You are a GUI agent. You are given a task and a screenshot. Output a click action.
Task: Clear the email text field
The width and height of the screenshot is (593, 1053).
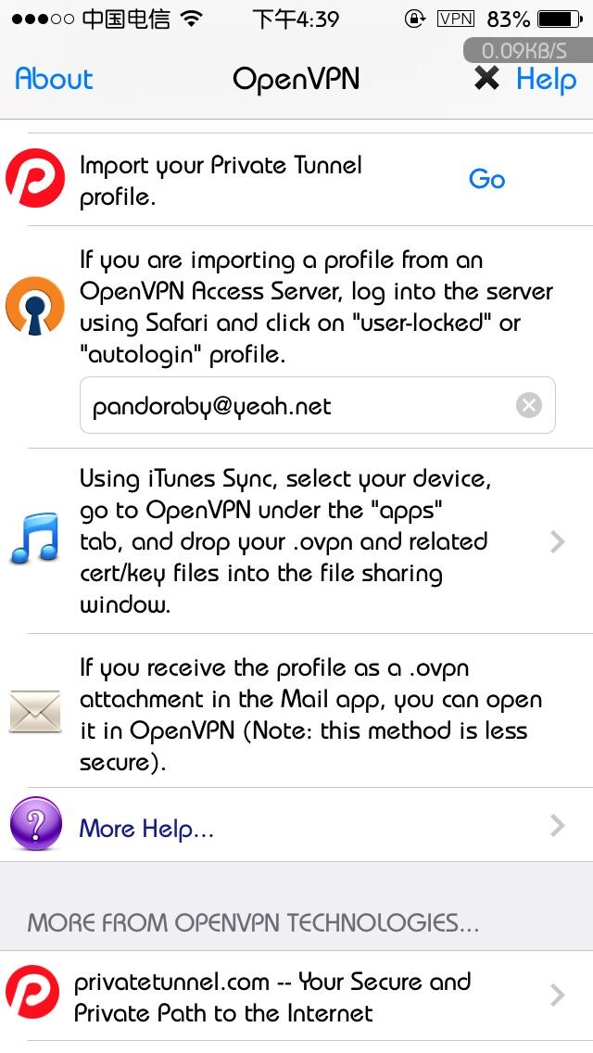click(x=528, y=405)
